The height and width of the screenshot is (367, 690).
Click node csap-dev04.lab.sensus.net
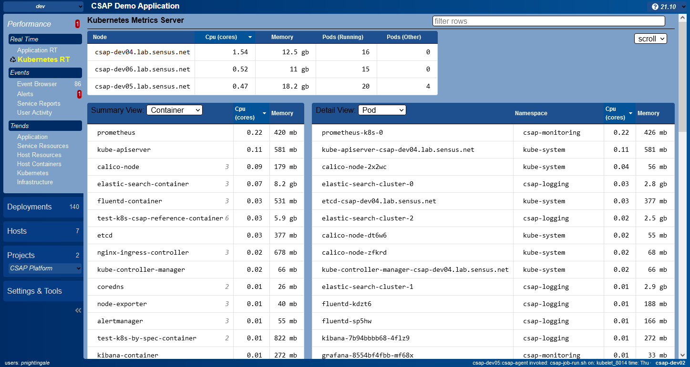(143, 52)
